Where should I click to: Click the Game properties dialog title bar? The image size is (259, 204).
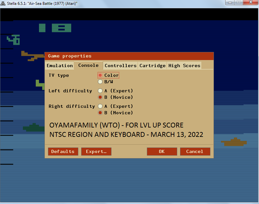click(x=129, y=56)
